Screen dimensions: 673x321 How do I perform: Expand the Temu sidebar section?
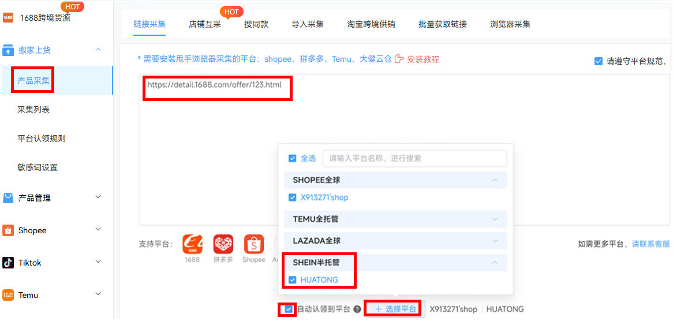[x=98, y=294]
